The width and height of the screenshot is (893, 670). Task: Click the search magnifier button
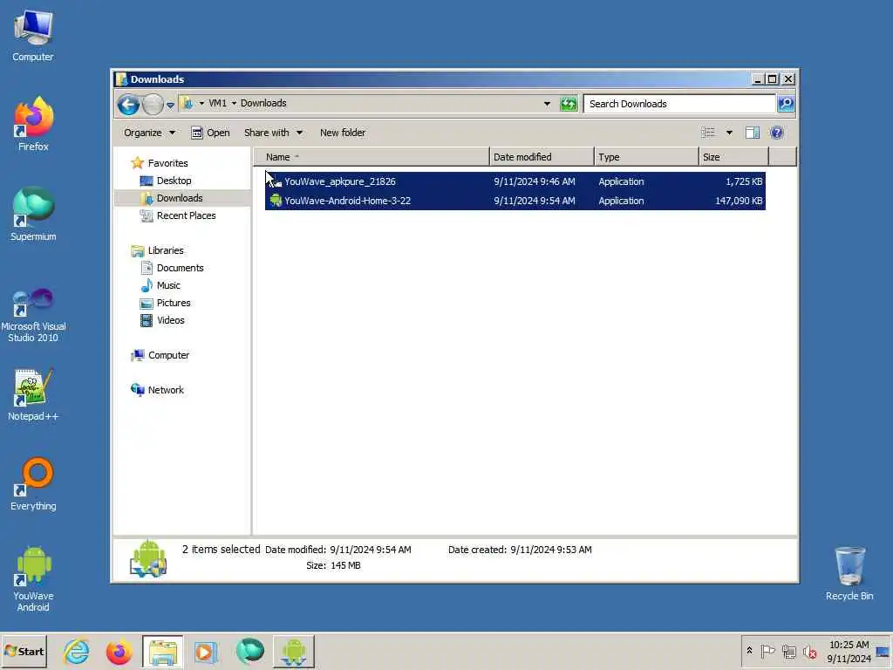coord(786,104)
